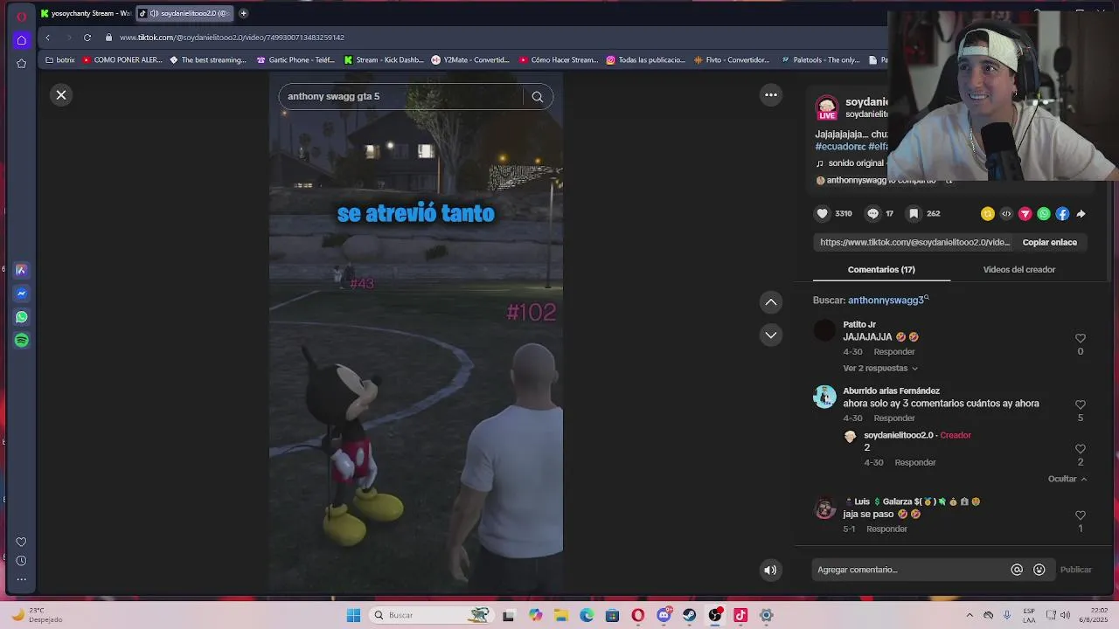Mention a user with the @ icon

1017,570
